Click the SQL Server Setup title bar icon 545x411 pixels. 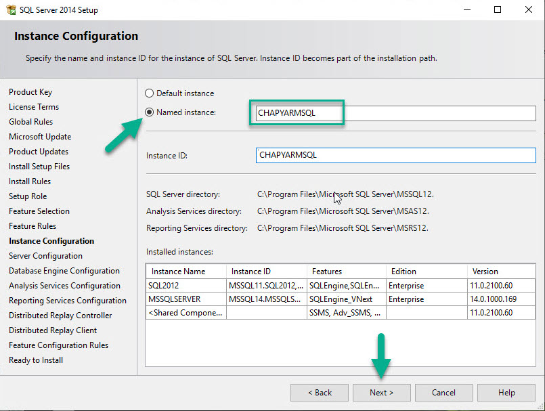[11, 9]
